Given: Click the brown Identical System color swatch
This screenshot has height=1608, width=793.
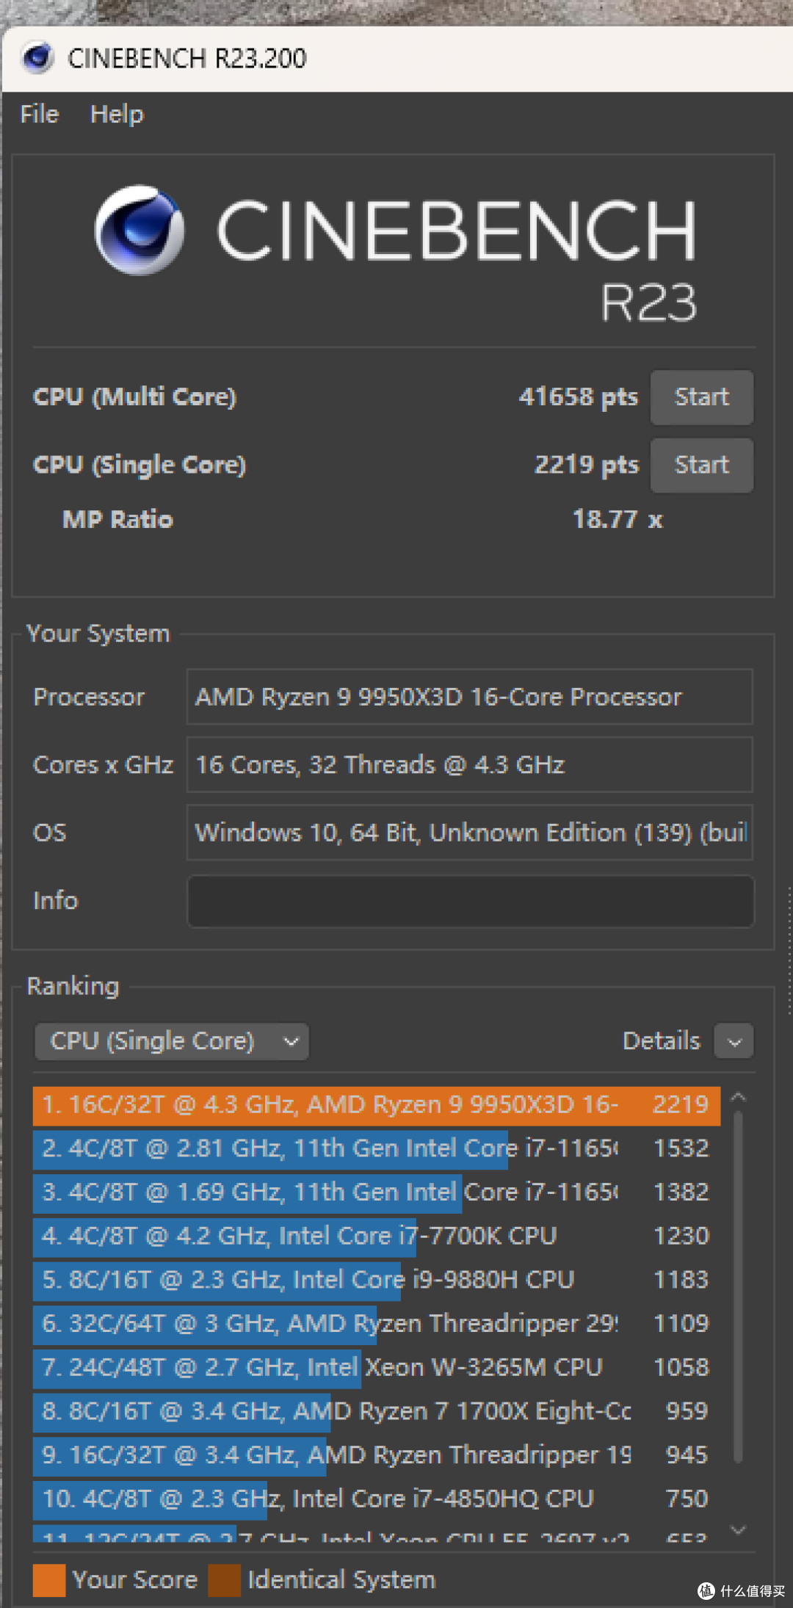Looking at the screenshot, I should click(x=224, y=1580).
